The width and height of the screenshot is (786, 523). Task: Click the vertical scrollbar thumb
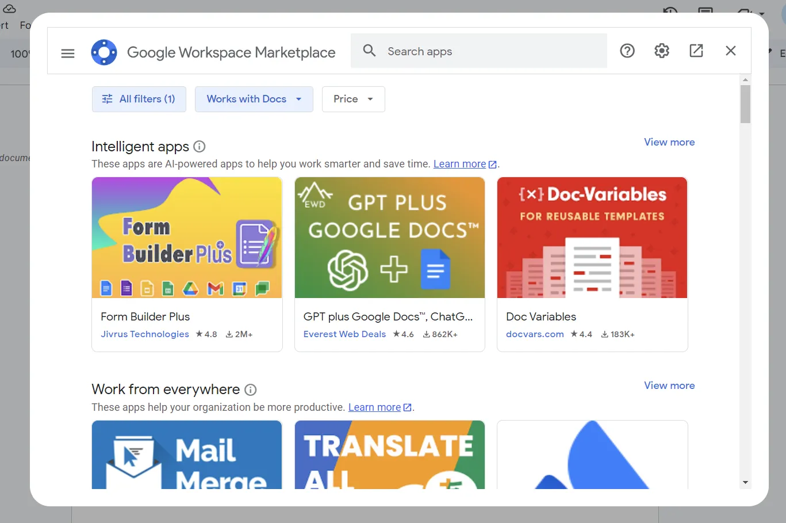745,104
